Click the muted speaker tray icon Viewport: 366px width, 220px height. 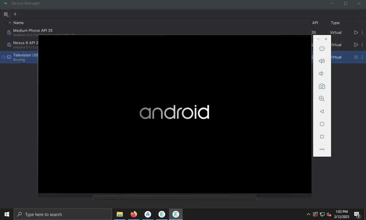(329, 214)
